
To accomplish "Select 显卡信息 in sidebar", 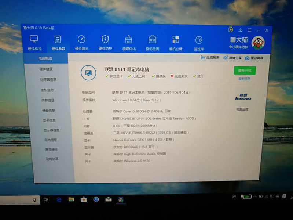I will point(50,120).
